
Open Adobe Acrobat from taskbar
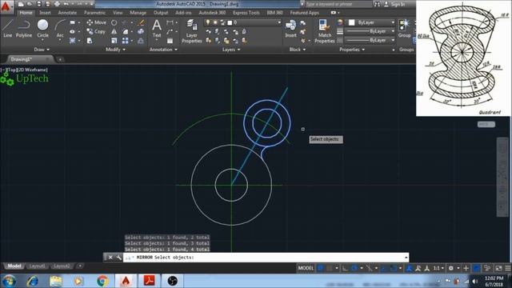(x=150, y=281)
